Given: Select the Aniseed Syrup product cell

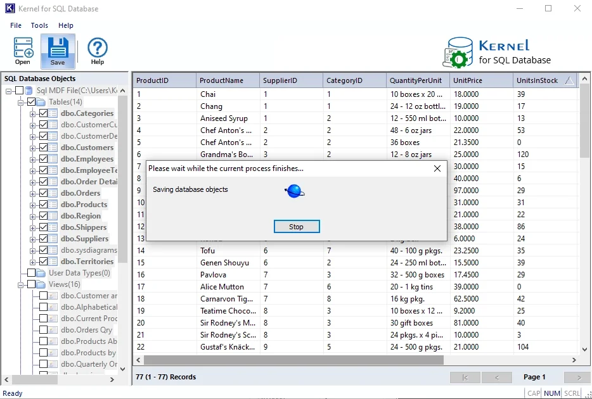Looking at the screenshot, I should point(228,118).
